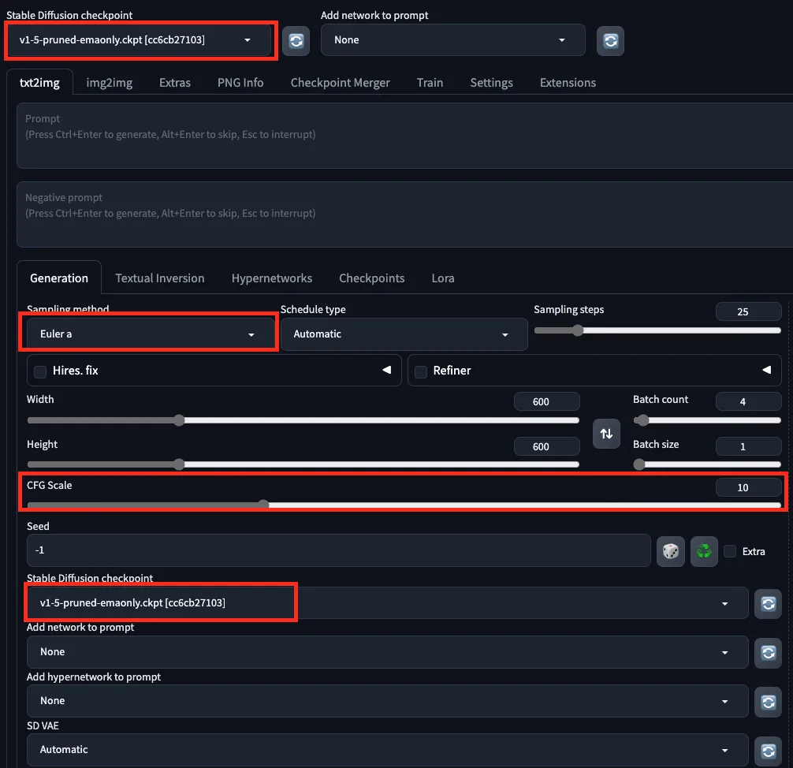Open the Textual Inversion tab
The height and width of the screenshot is (768, 793).
(x=159, y=278)
